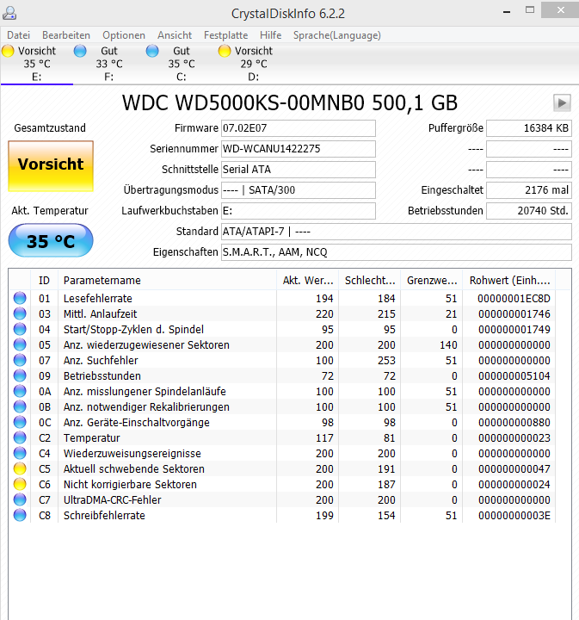
Task: Click the ID column header
Action: coord(44,281)
